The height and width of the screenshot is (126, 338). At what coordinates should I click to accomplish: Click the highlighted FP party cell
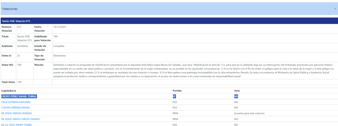point(174,96)
